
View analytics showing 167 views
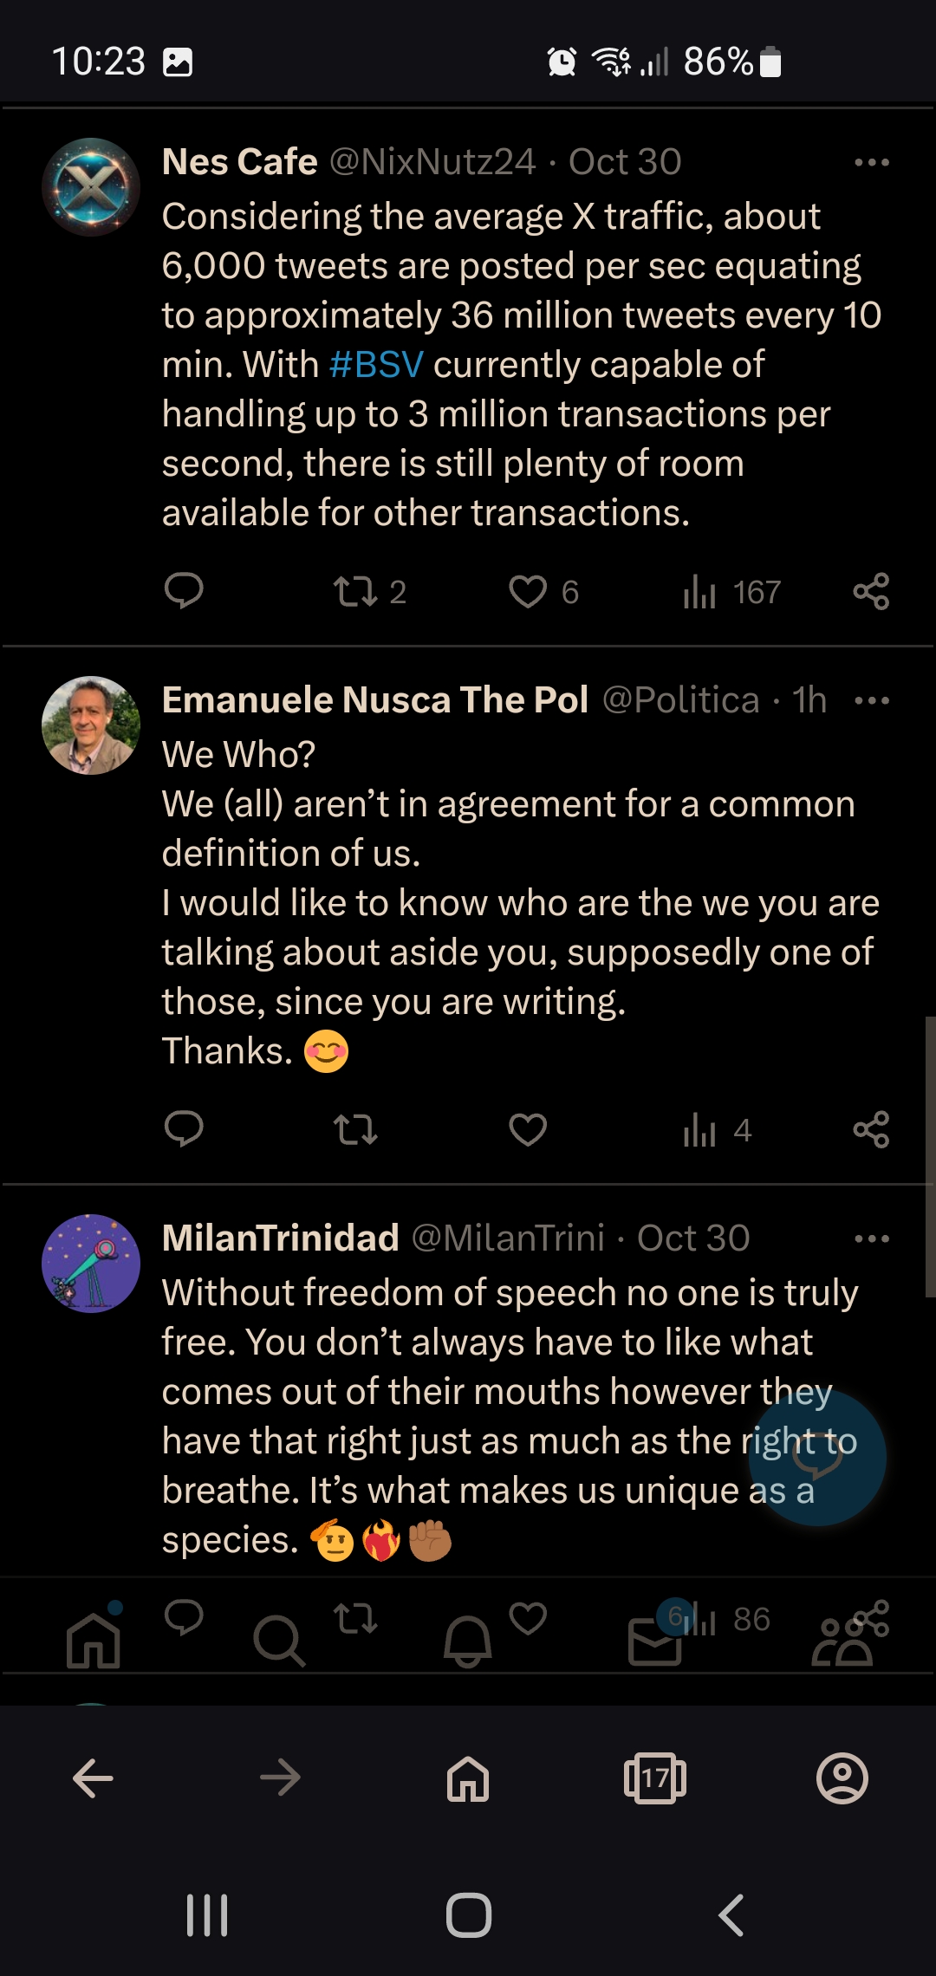pyautogui.click(x=732, y=592)
